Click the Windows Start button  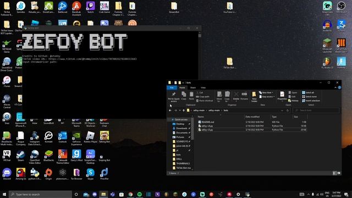(x=4, y=194)
